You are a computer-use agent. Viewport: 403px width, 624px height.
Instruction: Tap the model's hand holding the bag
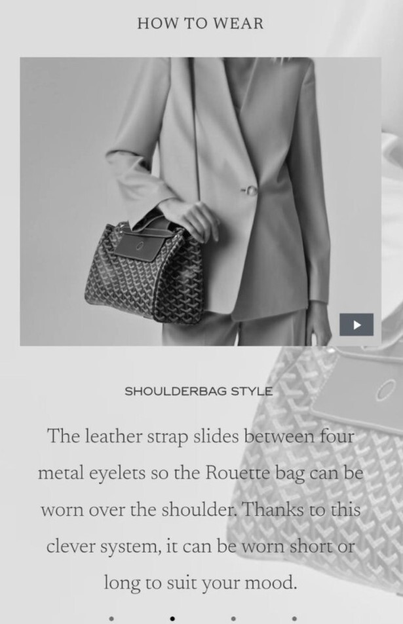coord(199,222)
